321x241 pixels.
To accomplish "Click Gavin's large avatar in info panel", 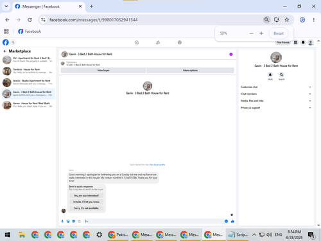I will pos(276,57).
